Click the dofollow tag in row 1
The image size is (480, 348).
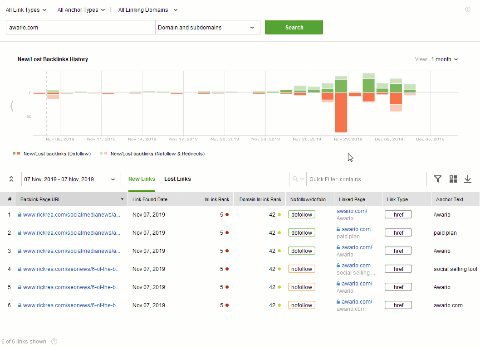coord(302,215)
